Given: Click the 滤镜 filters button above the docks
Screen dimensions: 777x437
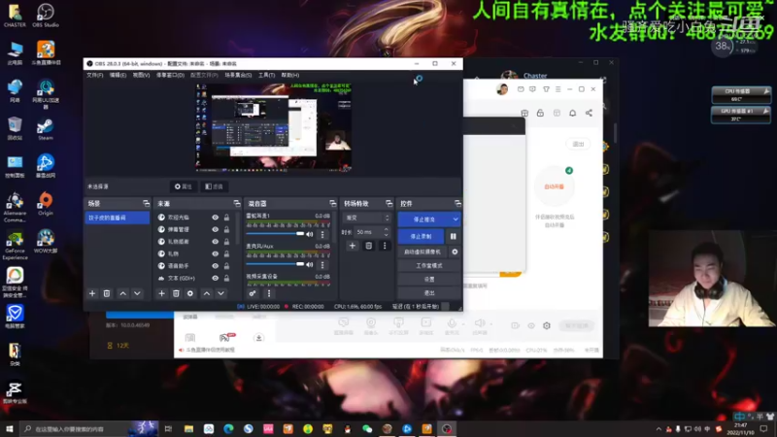Looking at the screenshot, I should [x=214, y=186].
